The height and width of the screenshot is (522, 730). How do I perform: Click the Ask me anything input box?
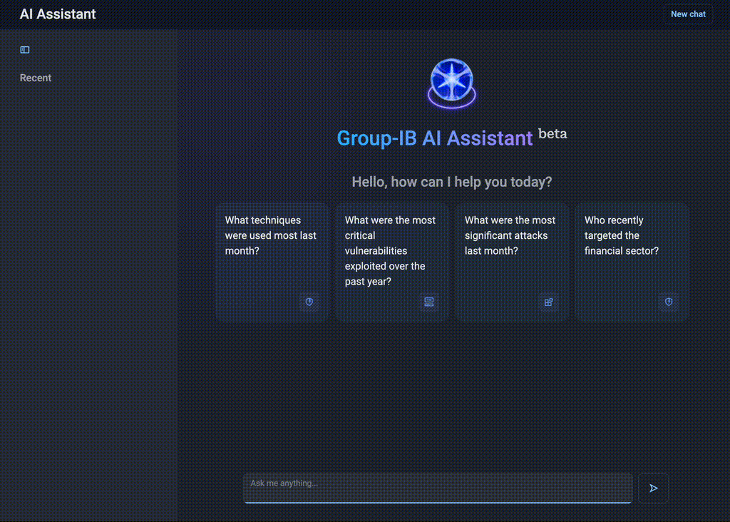[438, 488]
